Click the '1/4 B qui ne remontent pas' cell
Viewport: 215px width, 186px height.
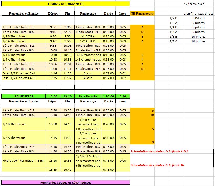[88, 124]
